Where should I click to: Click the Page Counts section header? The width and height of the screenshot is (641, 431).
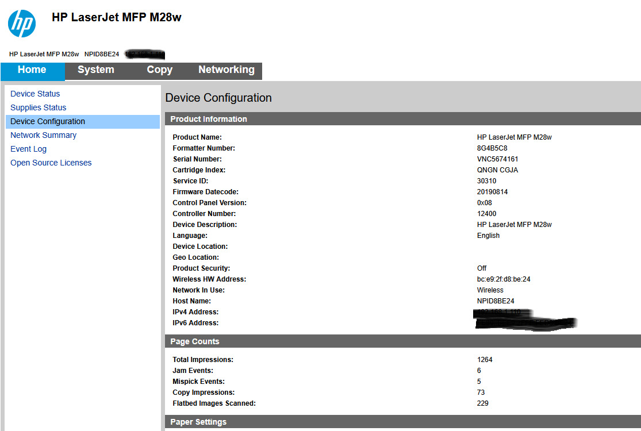(x=402, y=341)
